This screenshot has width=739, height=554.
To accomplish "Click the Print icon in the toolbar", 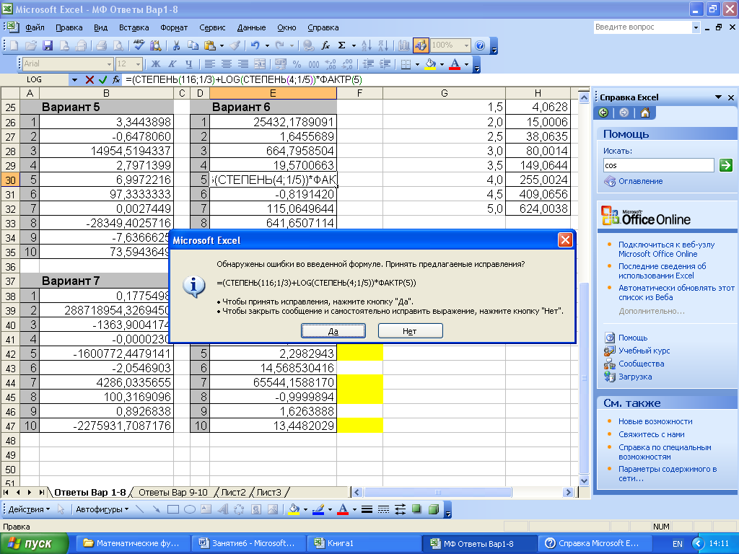I will (x=101, y=45).
